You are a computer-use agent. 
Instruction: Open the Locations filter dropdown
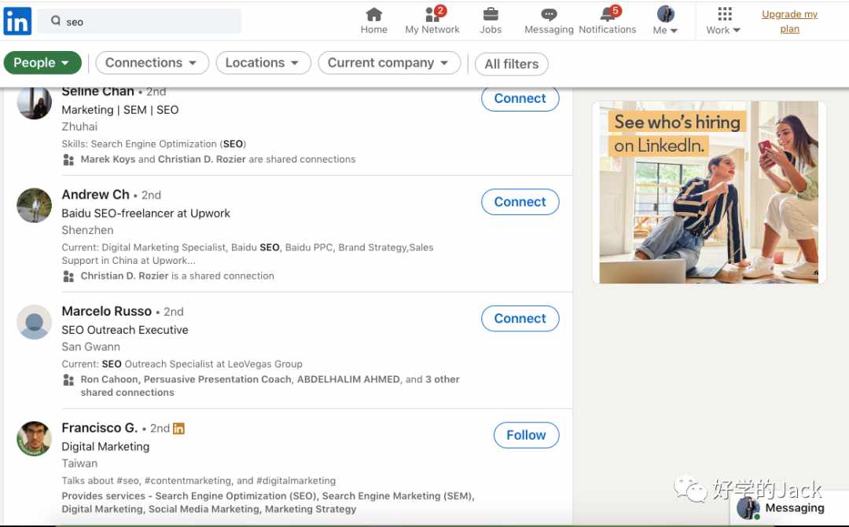click(x=263, y=63)
